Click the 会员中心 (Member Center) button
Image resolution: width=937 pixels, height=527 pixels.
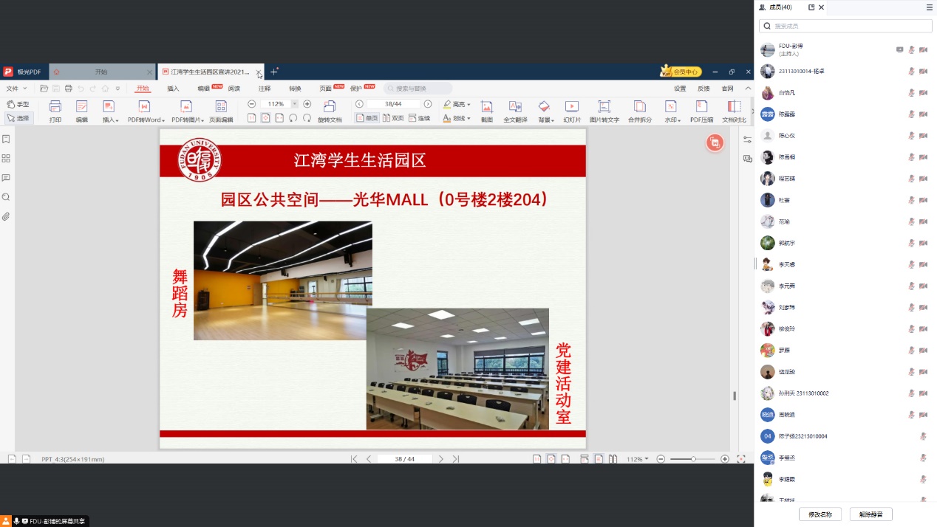[681, 72]
